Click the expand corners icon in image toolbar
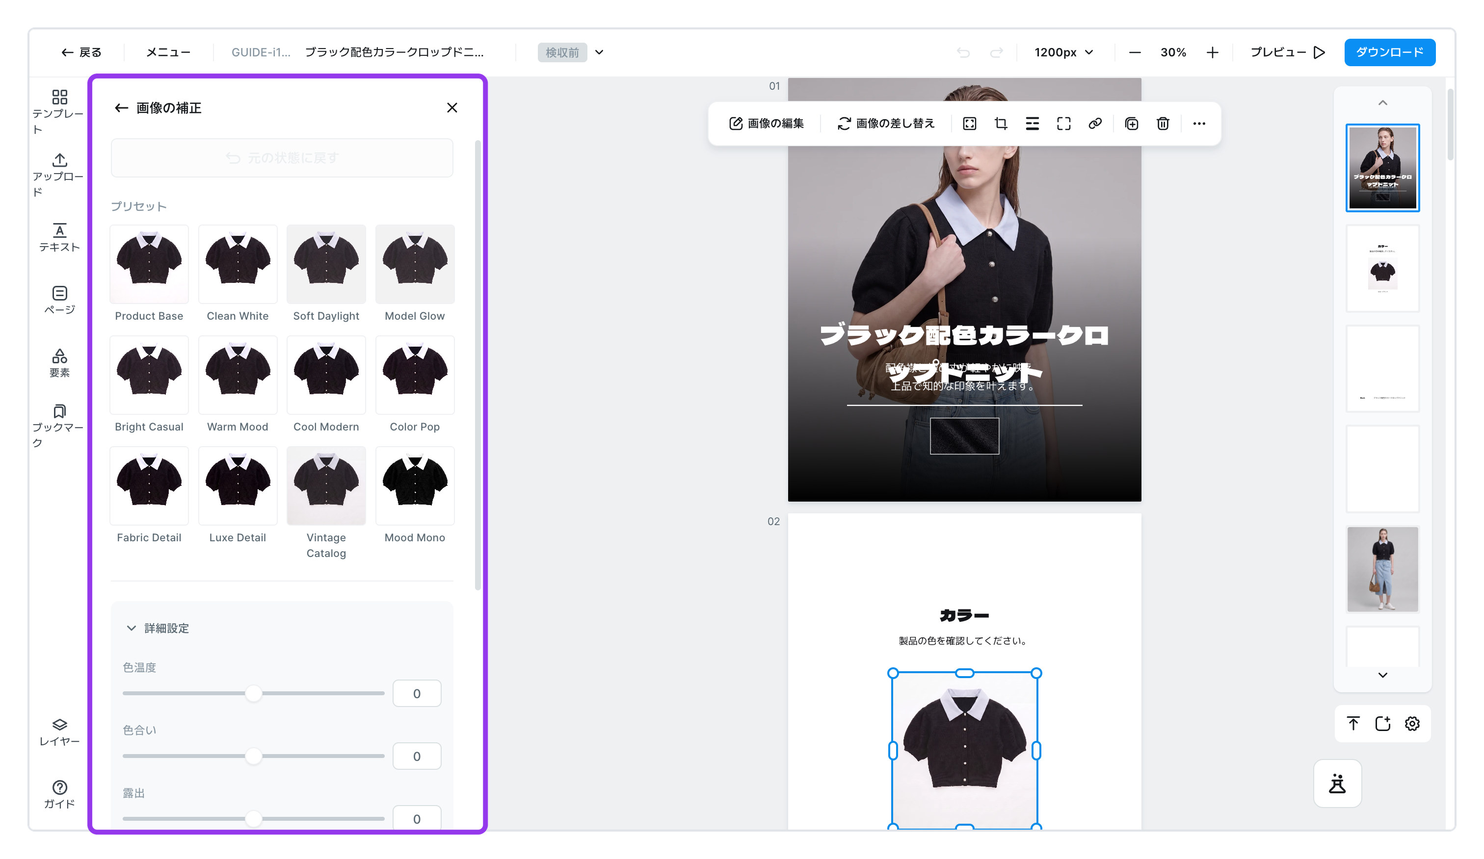 point(1063,124)
